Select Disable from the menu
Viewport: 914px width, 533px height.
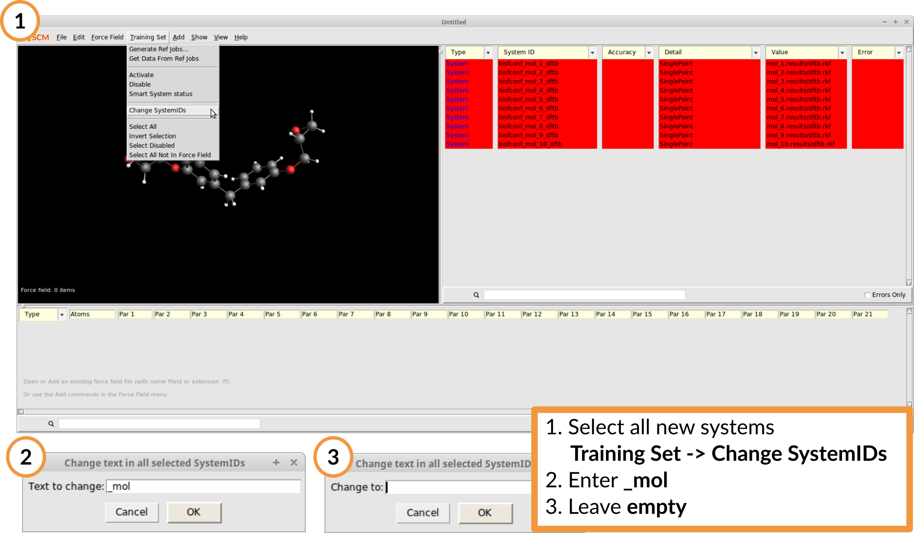click(x=173, y=84)
